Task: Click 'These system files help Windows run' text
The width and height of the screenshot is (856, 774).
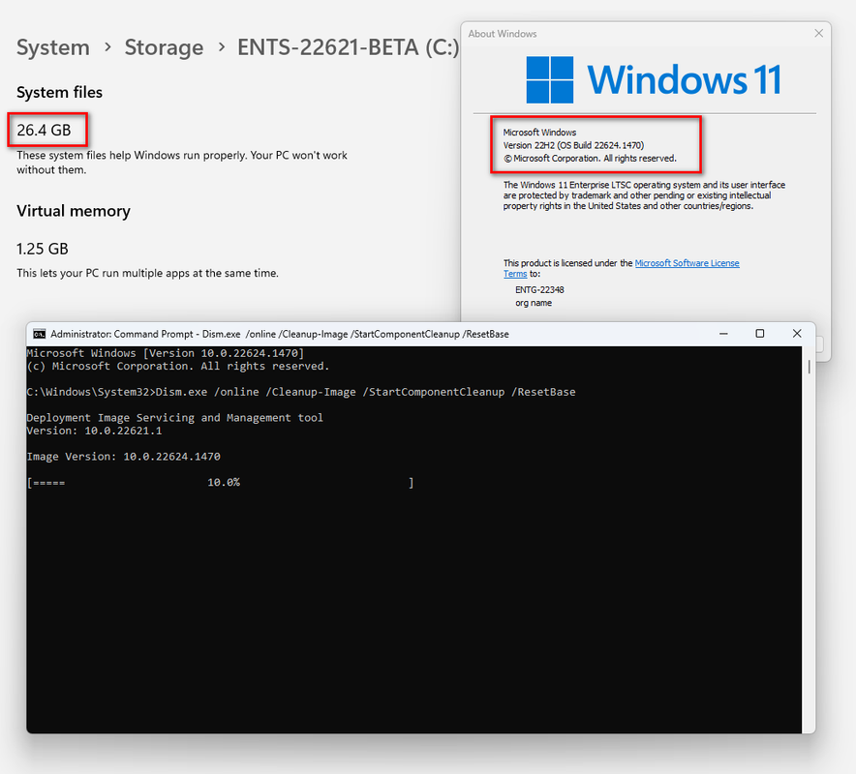Action: [x=182, y=162]
